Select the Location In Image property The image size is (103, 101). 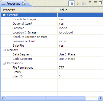click(24, 32)
